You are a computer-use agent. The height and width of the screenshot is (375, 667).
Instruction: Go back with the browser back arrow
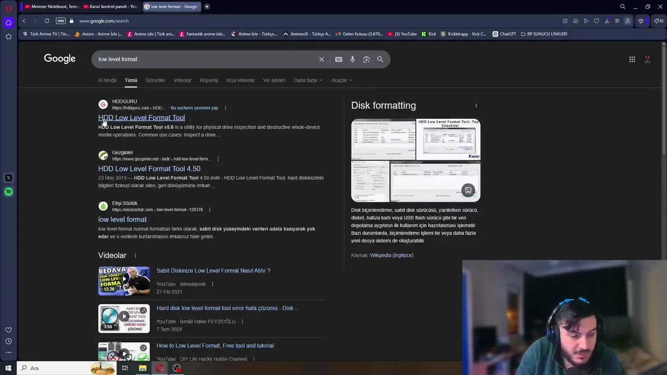[24, 21]
